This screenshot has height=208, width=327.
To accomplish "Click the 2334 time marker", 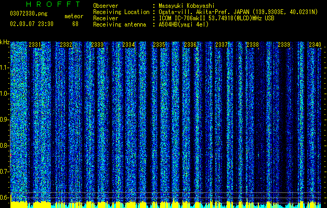I will click(128, 45).
